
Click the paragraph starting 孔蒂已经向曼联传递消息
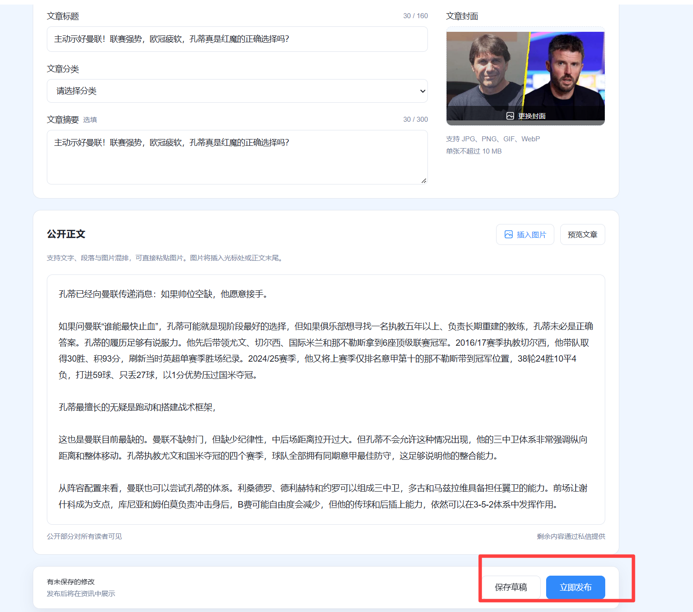coord(165,294)
